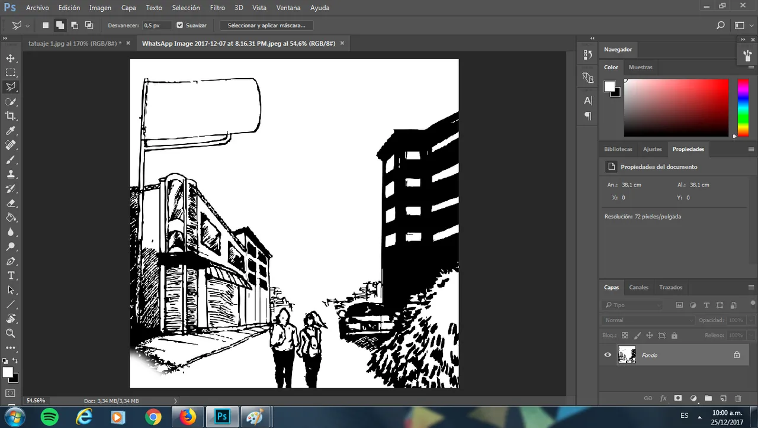Viewport: 758px width, 428px height.
Task: Click the Link layers icon
Action: pos(648,398)
